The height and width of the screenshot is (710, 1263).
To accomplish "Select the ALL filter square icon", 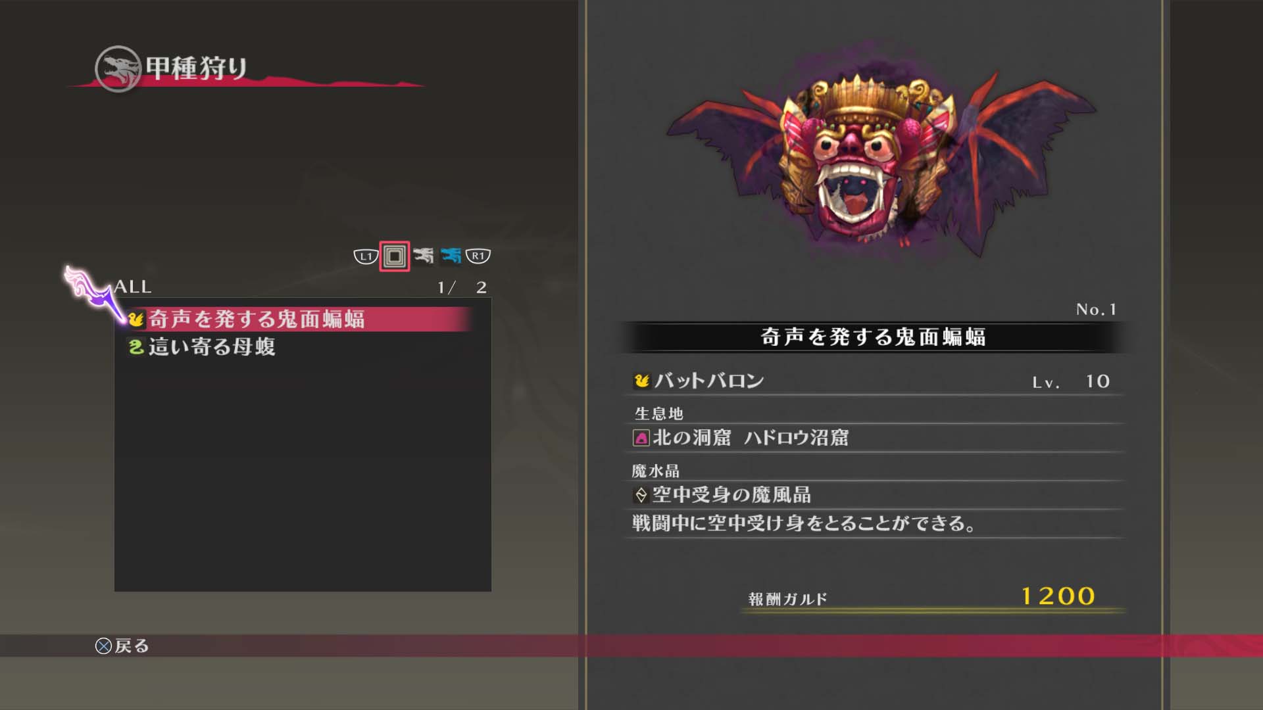I will click(x=395, y=256).
